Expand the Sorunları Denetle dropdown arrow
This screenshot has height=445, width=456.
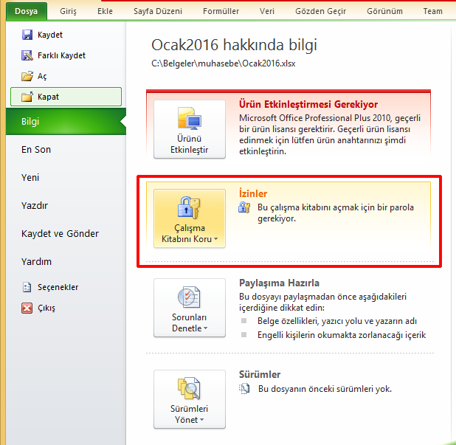coord(206,328)
